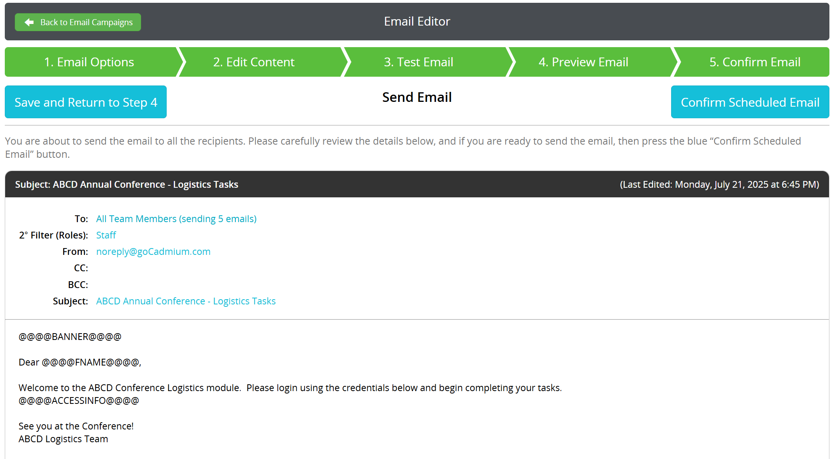The height and width of the screenshot is (459, 837).
Task: Switch to step 2 Edit Content
Action: pos(253,62)
